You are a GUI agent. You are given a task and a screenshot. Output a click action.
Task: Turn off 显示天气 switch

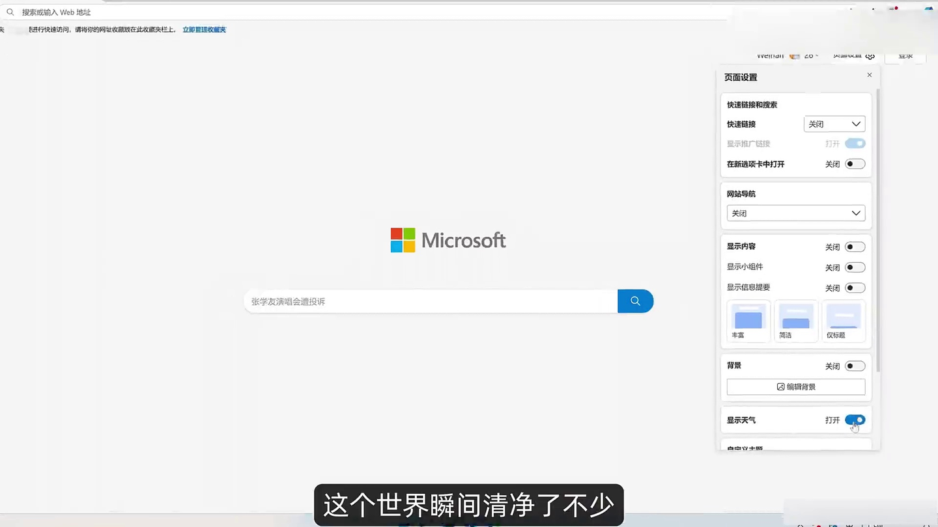[855, 420]
